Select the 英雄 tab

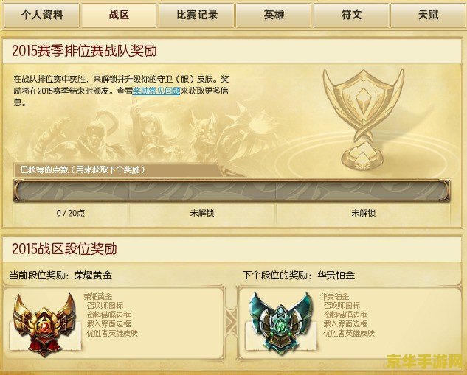(x=274, y=15)
